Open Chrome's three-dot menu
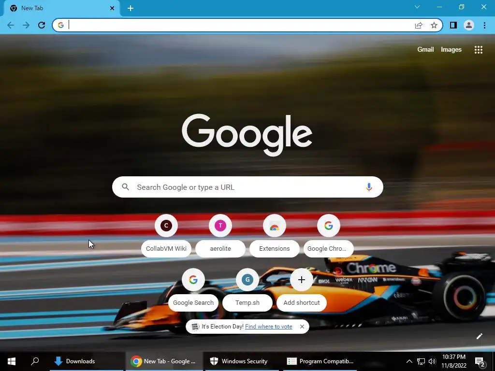The width and height of the screenshot is (495, 371). (484, 25)
